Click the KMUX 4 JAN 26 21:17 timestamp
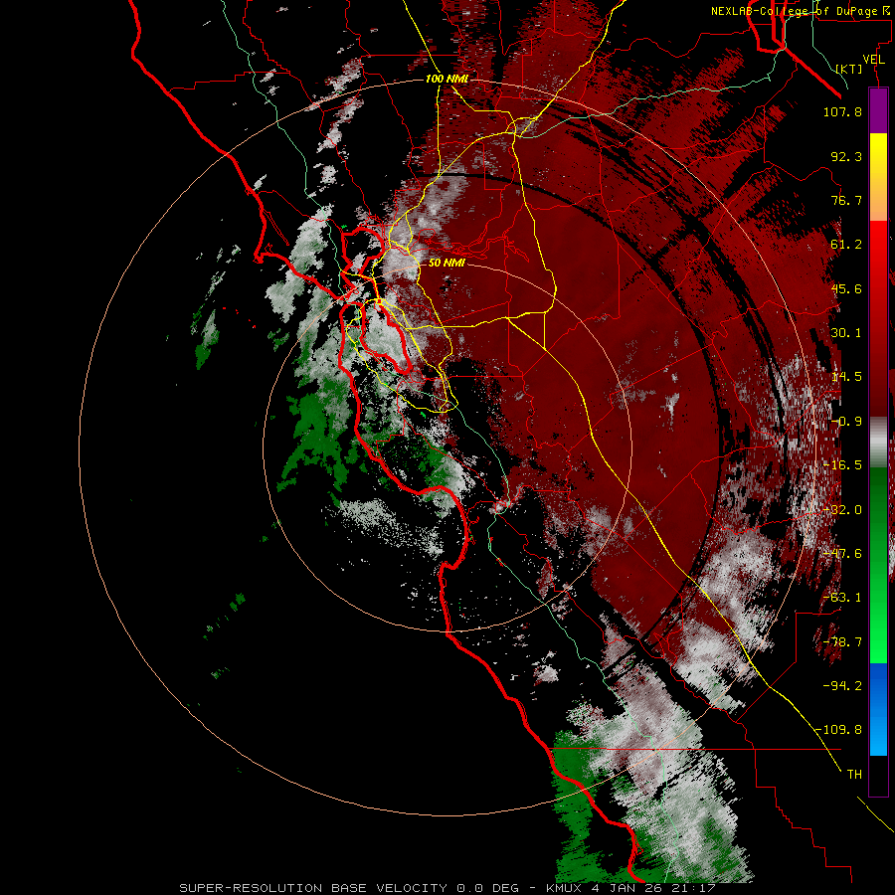 click(x=630, y=888)
